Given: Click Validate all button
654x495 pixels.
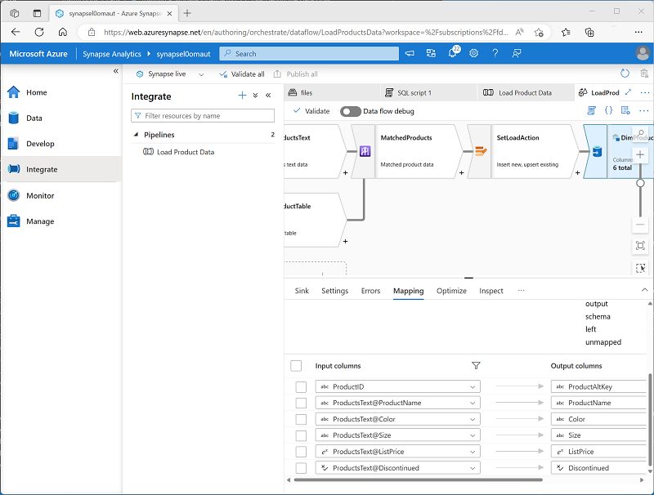Looking at the screenshot, I should click(242, 74).
